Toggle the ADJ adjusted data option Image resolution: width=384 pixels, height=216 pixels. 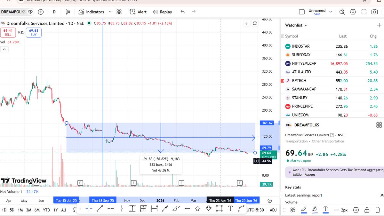coord(273,210)
